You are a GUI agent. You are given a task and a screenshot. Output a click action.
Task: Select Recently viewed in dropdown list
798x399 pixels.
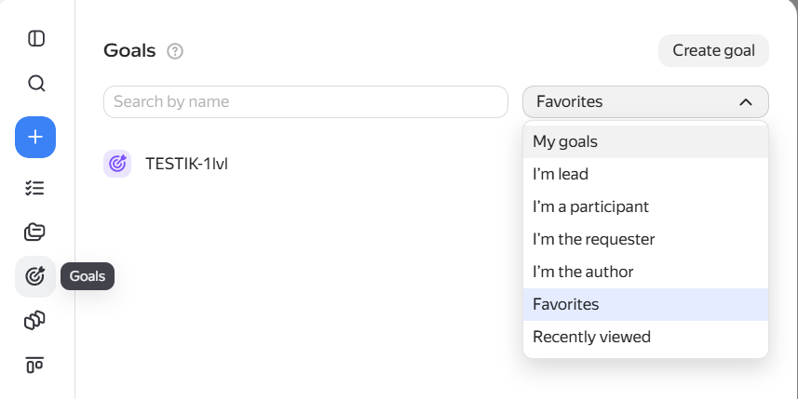(x=645, y=337)
